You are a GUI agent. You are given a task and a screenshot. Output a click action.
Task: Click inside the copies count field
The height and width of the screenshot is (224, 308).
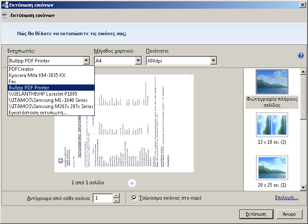click(x=102, y=198)
